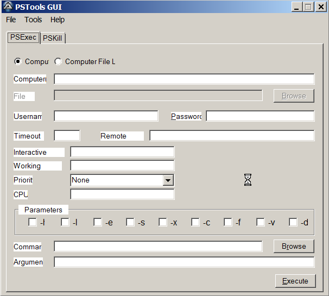This screenshot has width=329, height=296.
Task: Click the 'CPU' label
Action: [x=21, y=194]
